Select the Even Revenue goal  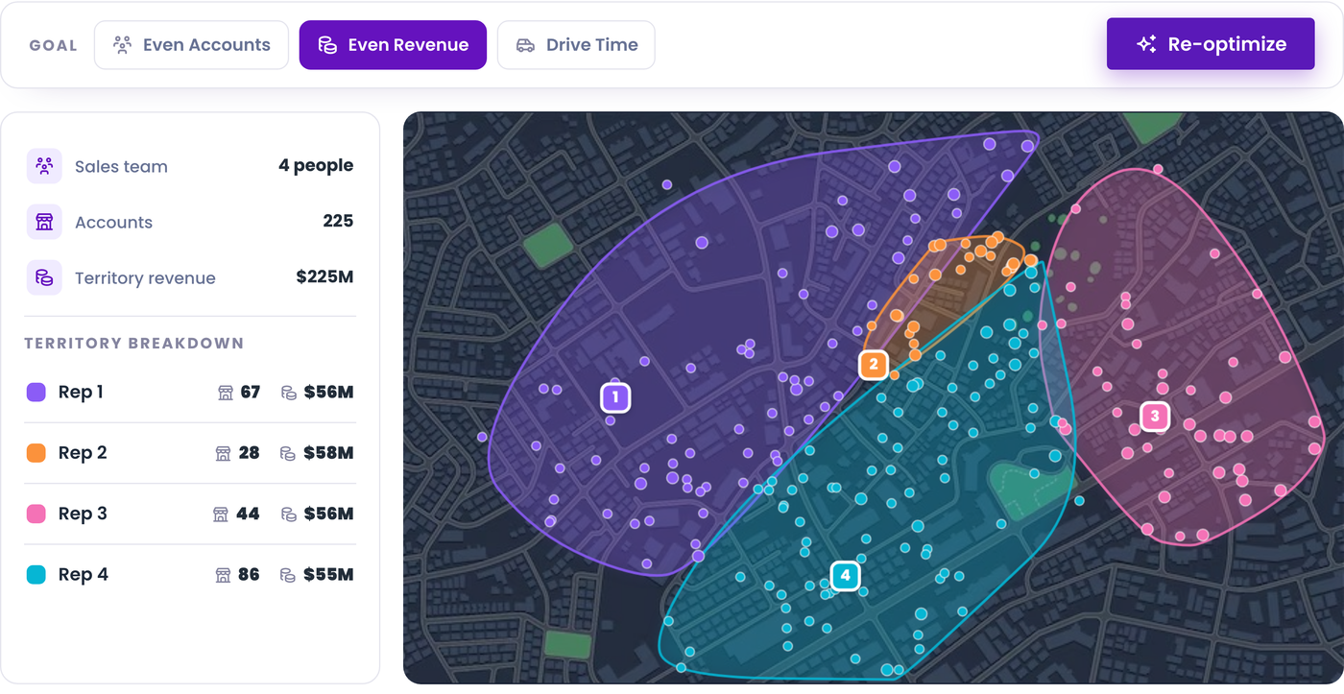pos(393,45)
